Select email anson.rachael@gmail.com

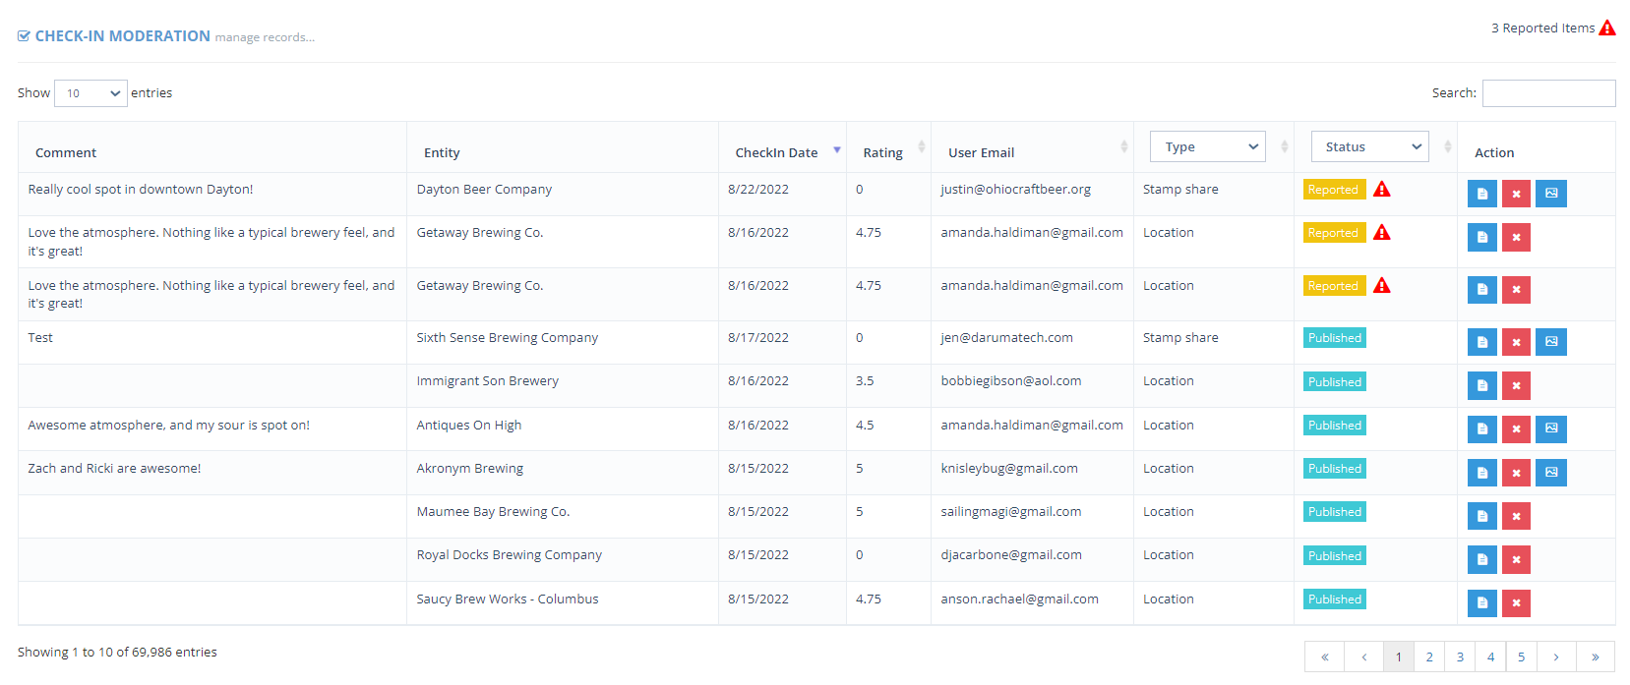(1019, 599)
